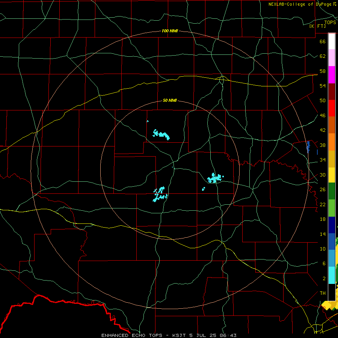Click the TH threshold legend label
The image size is (338, 338).
click(323, 293)
